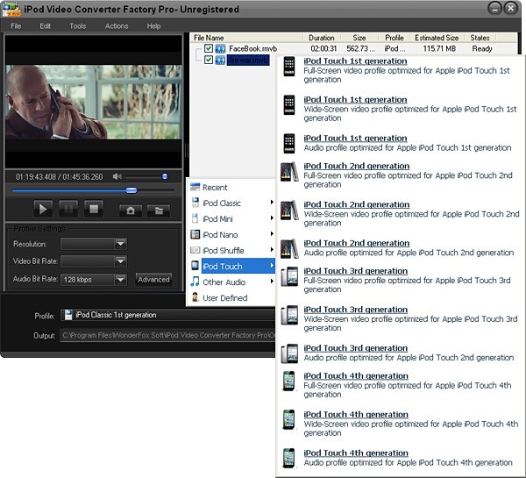The image size is (526, 478).
Task: Click the iPod Classic device icon
Action: 195,203
